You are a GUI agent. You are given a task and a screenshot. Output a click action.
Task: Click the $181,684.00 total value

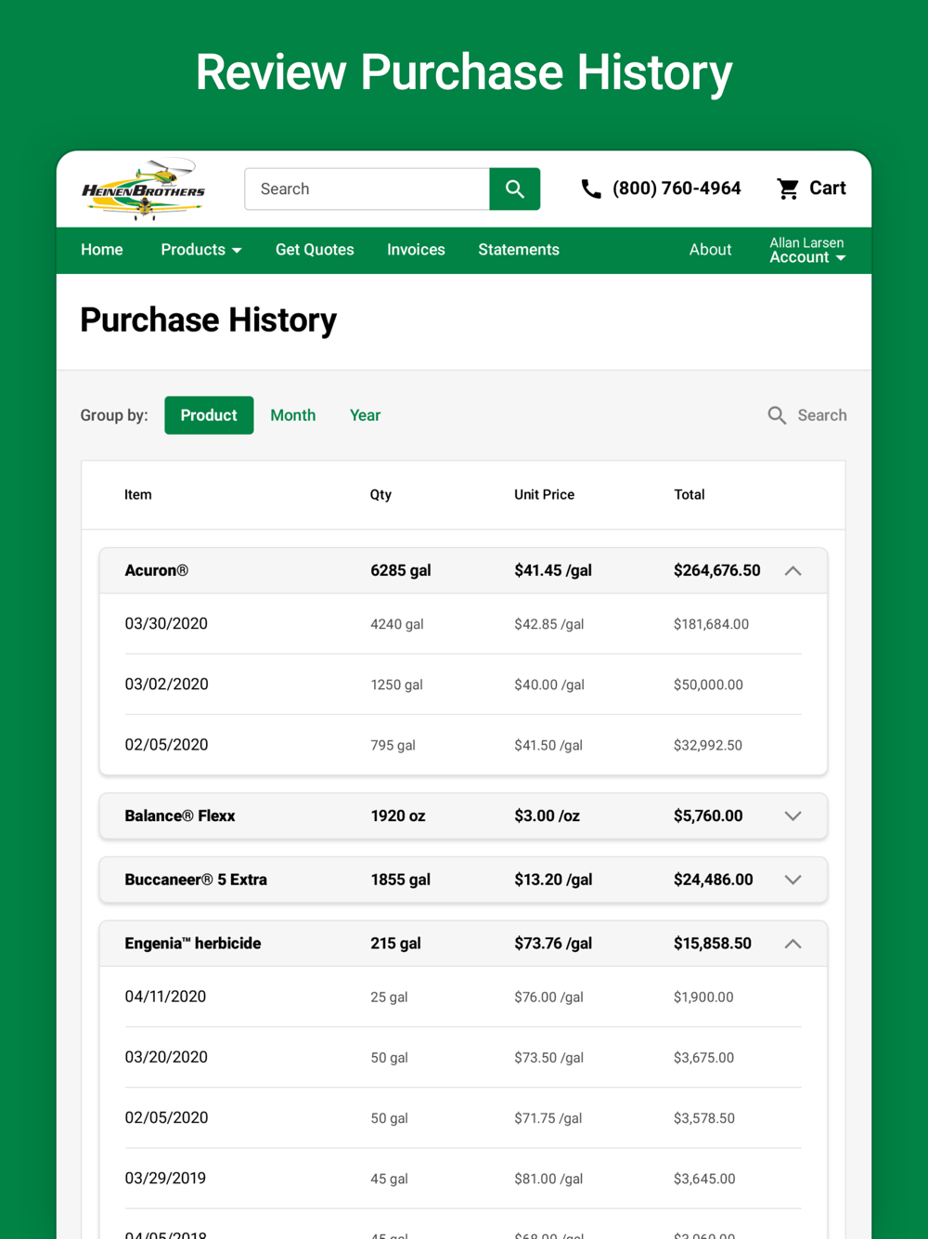711,624
